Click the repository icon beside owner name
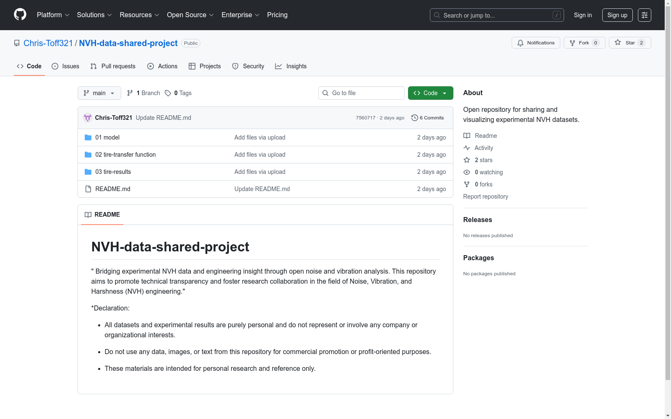Screen dimensions: 671x419 coord(17,43)
